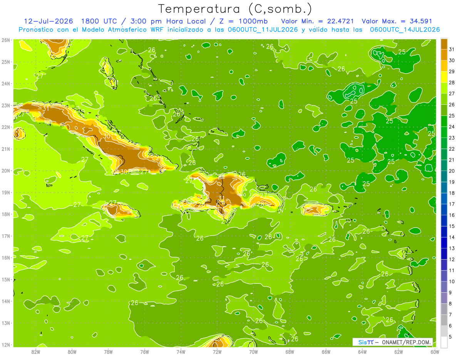Pick the legend color band between 6 and 7
The image size is (462, 357).
point(444,320)
